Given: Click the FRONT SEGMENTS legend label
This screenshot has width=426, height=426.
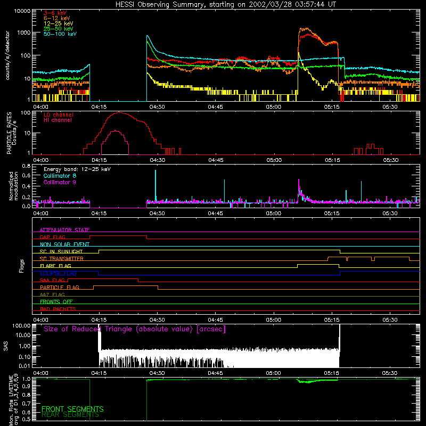Looking at the screenshot, I should click(x=72, y=409).
